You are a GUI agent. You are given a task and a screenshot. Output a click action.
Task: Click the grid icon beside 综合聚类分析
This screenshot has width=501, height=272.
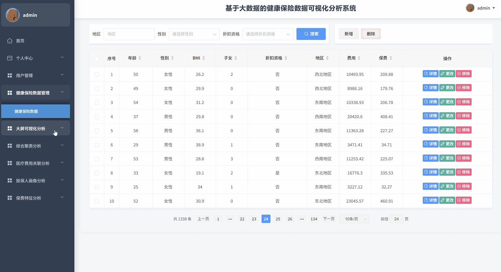[10, 146]
